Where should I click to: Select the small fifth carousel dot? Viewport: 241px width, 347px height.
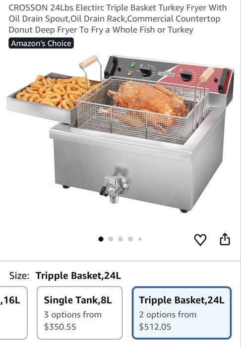pyautogui.click(x=140, y=239)
